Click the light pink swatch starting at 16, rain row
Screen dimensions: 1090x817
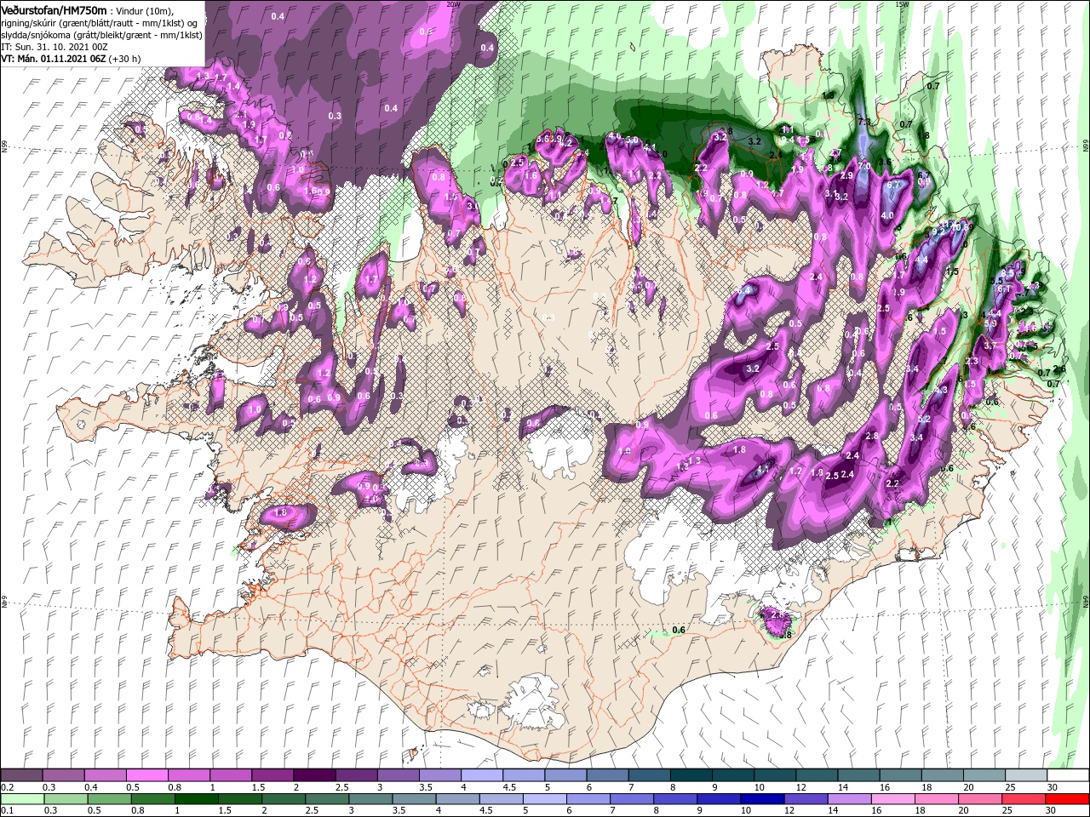[893, 799]
